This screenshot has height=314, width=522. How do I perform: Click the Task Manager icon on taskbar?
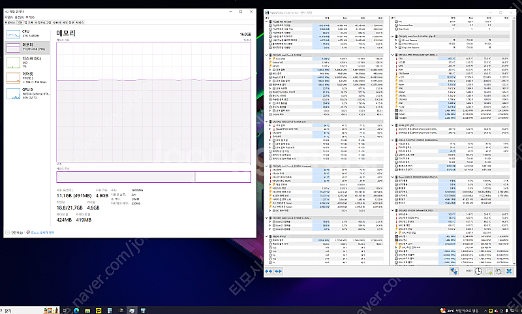click(132, 310)
